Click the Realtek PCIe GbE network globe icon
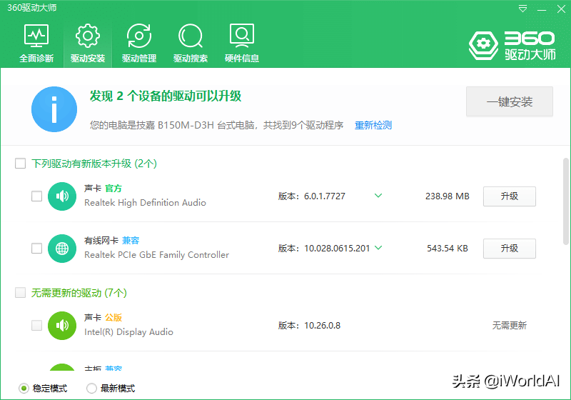This screenshot has height=400, width=571. pos(62,249)
